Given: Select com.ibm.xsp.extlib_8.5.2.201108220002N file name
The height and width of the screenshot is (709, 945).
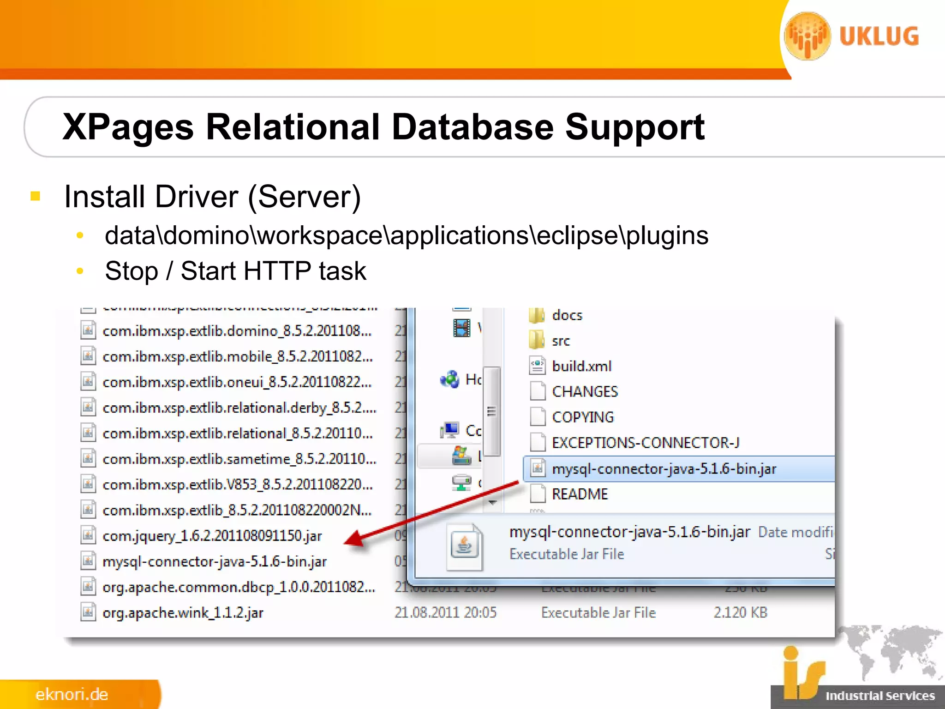Looking at the screenshot, I should tap(237, 510).
